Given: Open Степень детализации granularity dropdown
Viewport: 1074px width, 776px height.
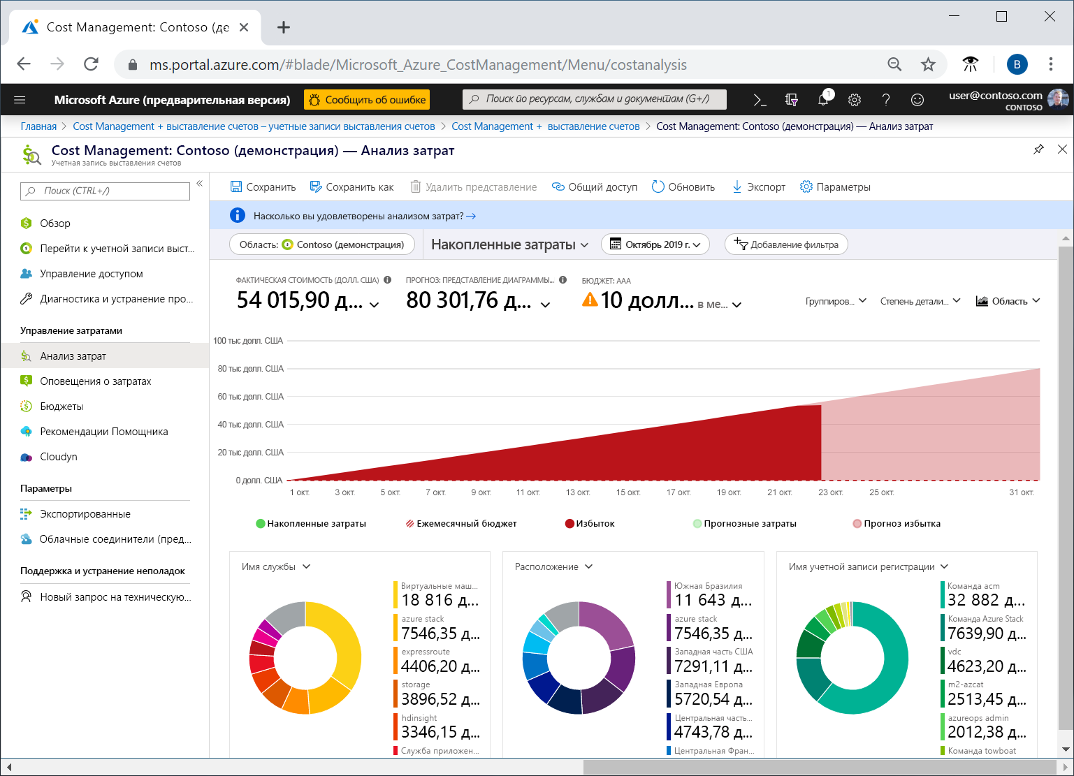Looking at the screenshot, I should point(920,301).
